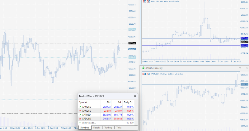The image size is (249, 131).
Task: Click the 2133.46 price scale value on H4 chart
Action: 244,2
